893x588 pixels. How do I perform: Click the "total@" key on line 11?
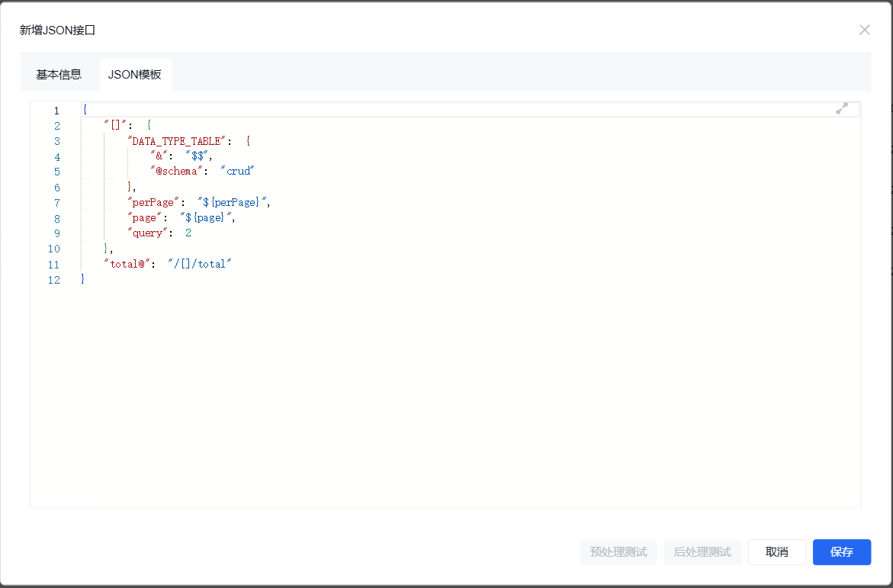click(127, 264)
